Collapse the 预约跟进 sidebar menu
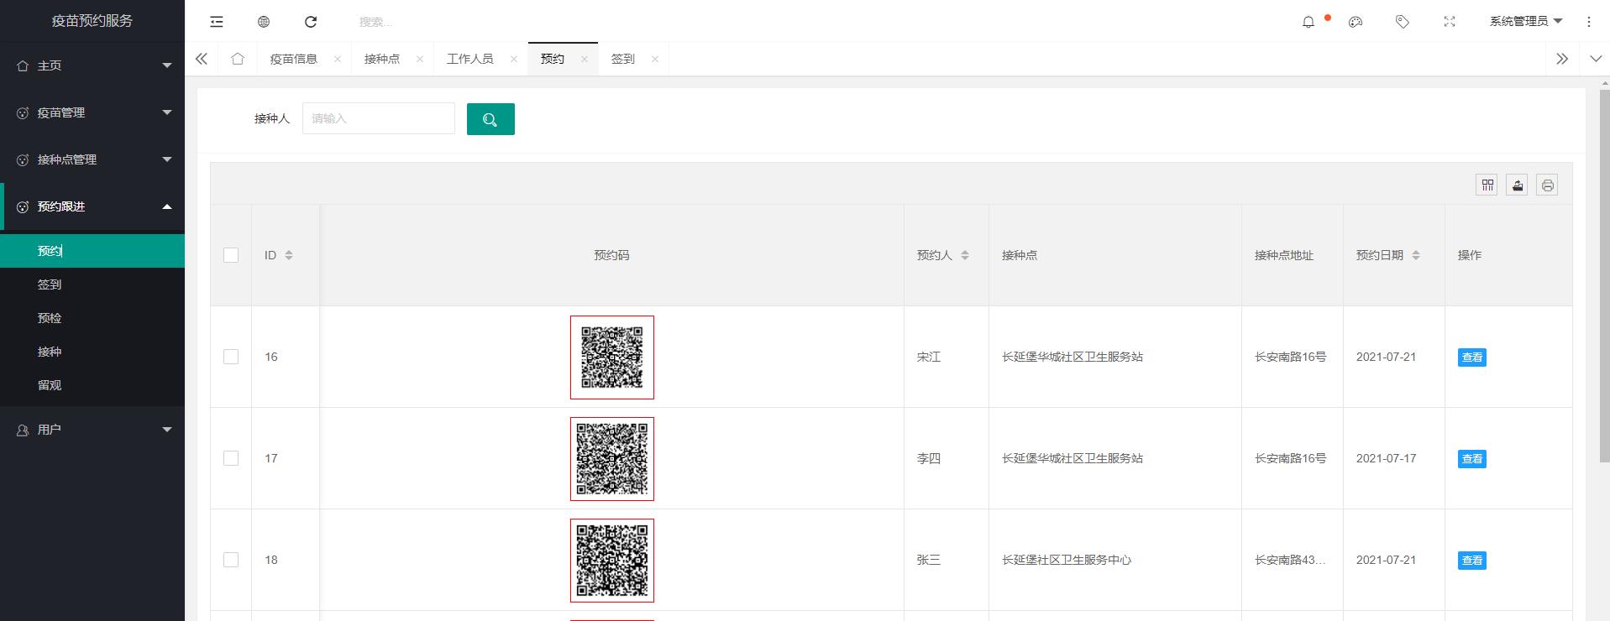 pos(92,206)
